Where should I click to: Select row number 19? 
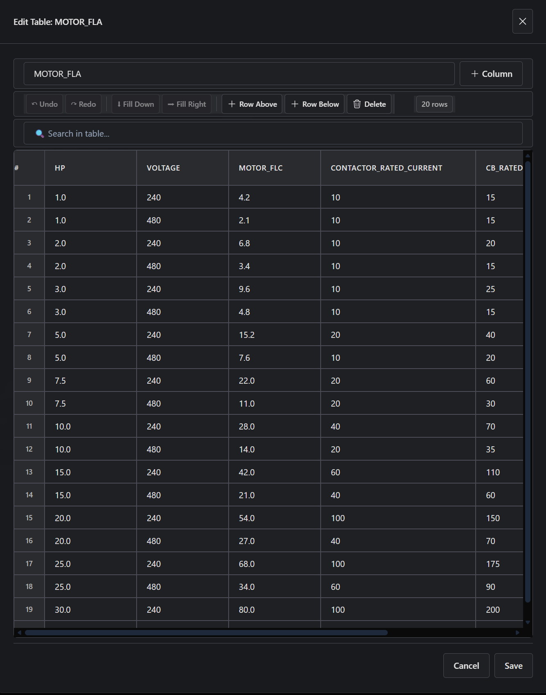(x=29, y=610)
